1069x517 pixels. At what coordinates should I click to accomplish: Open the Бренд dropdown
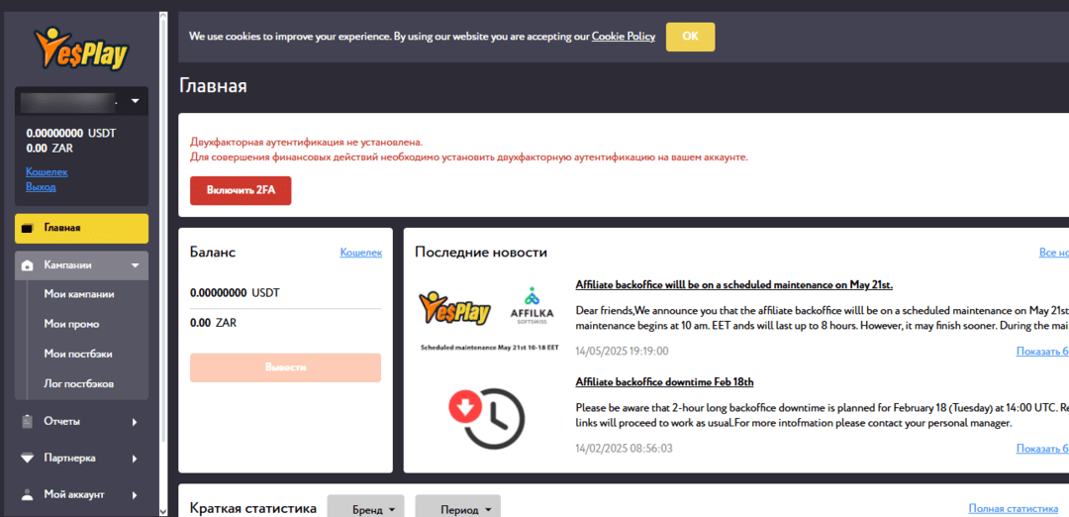365,506
